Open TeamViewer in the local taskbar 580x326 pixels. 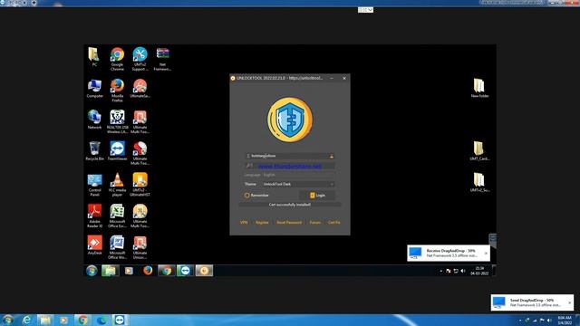tap(119, 320)
